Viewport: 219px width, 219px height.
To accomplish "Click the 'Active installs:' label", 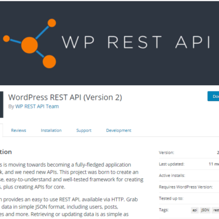I will (172, 175).
